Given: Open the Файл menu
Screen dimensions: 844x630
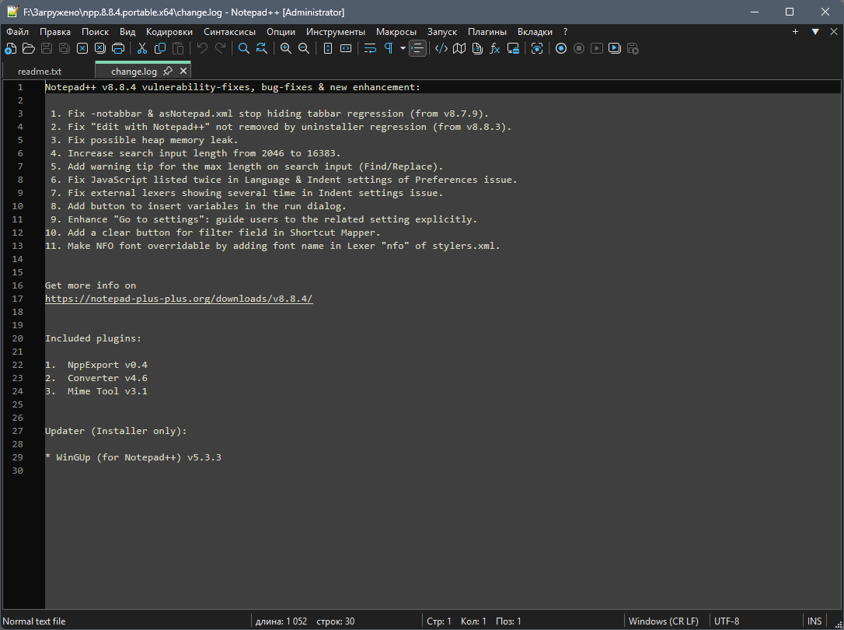Looking at the screenshot, I should point(17,32).
